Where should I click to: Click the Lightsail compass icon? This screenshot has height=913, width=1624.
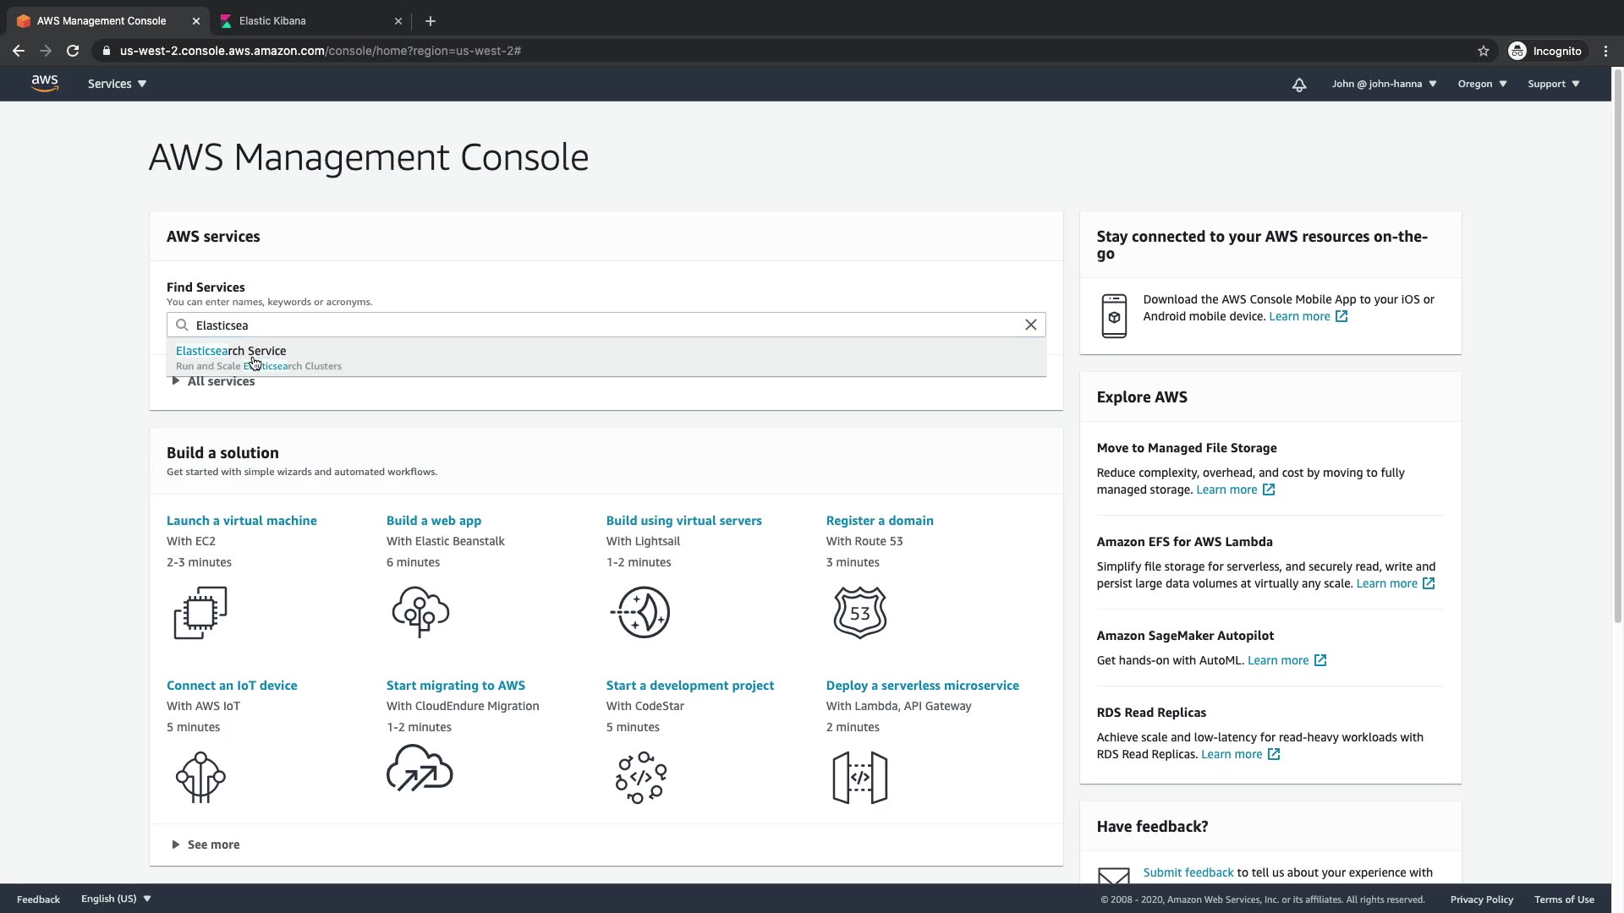point(640,612)
